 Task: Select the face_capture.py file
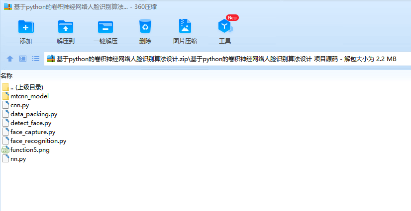[29, 132]
